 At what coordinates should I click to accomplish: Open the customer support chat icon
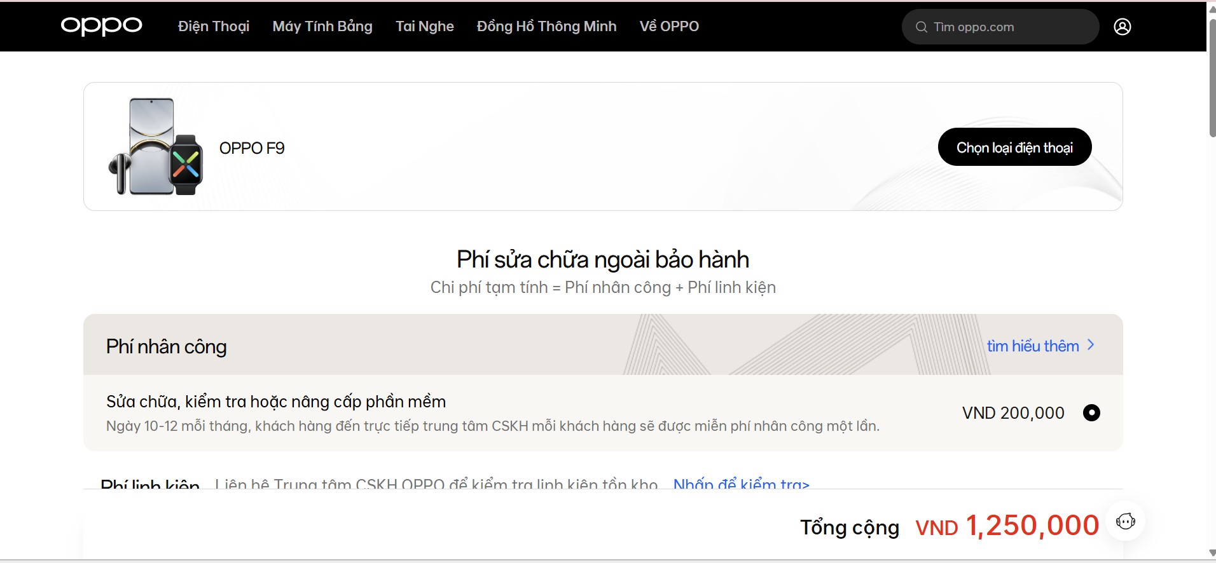click(1125, 522)
